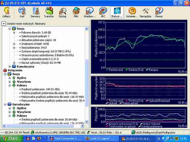Viewport: 190px width, 142px height.
Task: Open the IRC chat page
Action: coord(103,12)
